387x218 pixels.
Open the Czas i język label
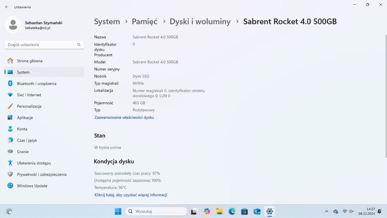point(27,140)
